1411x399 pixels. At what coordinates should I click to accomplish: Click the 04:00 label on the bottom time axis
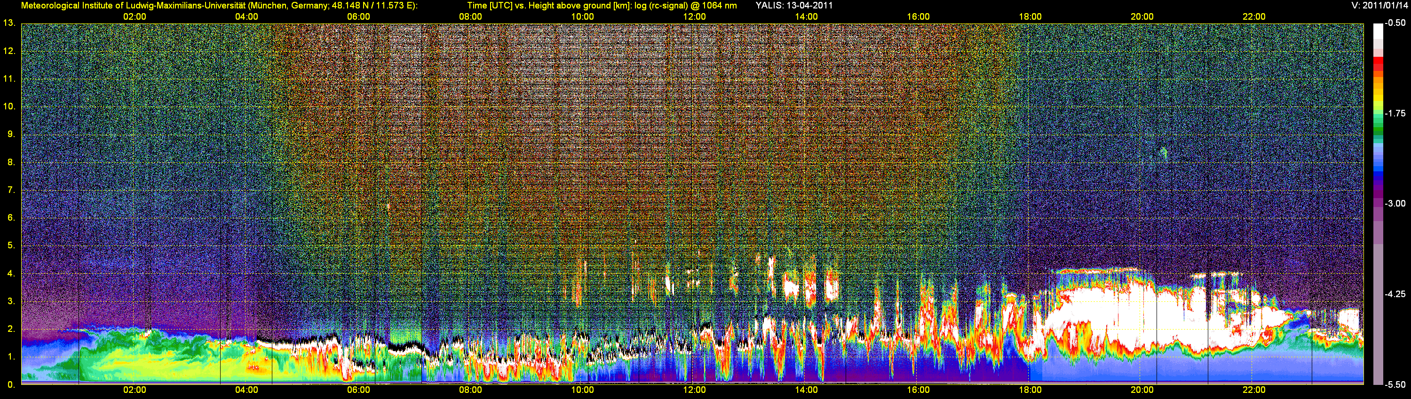tap(246, 390)
